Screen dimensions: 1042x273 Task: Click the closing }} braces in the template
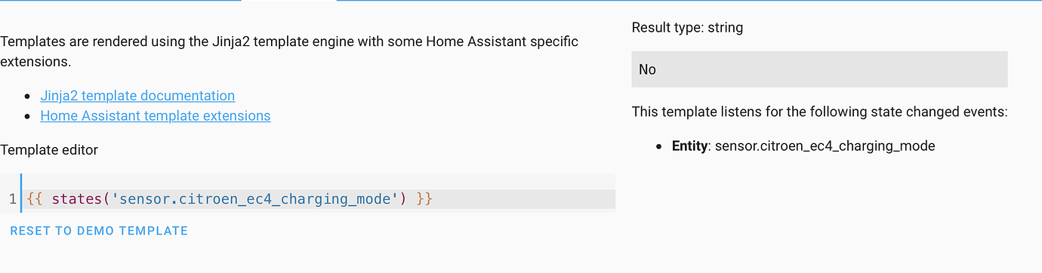(x=424, y=199)
